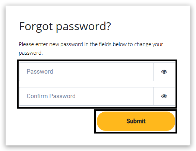Click into the Password input field
The height and width of the screenshot is (151, 196).
[x=86, y=72]
